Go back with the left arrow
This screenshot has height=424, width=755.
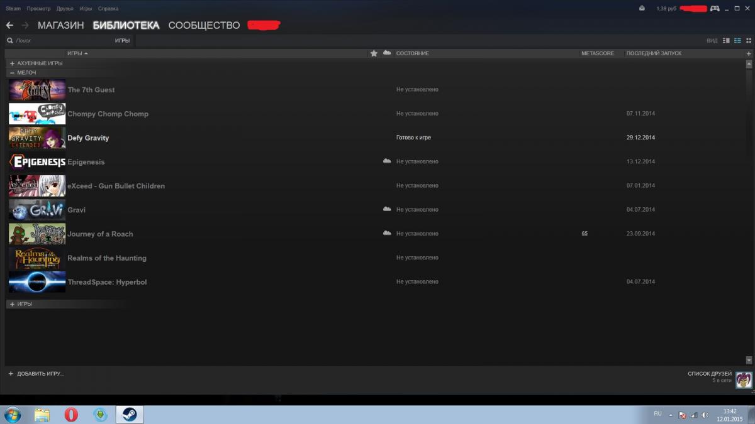[x=9, y=25]
